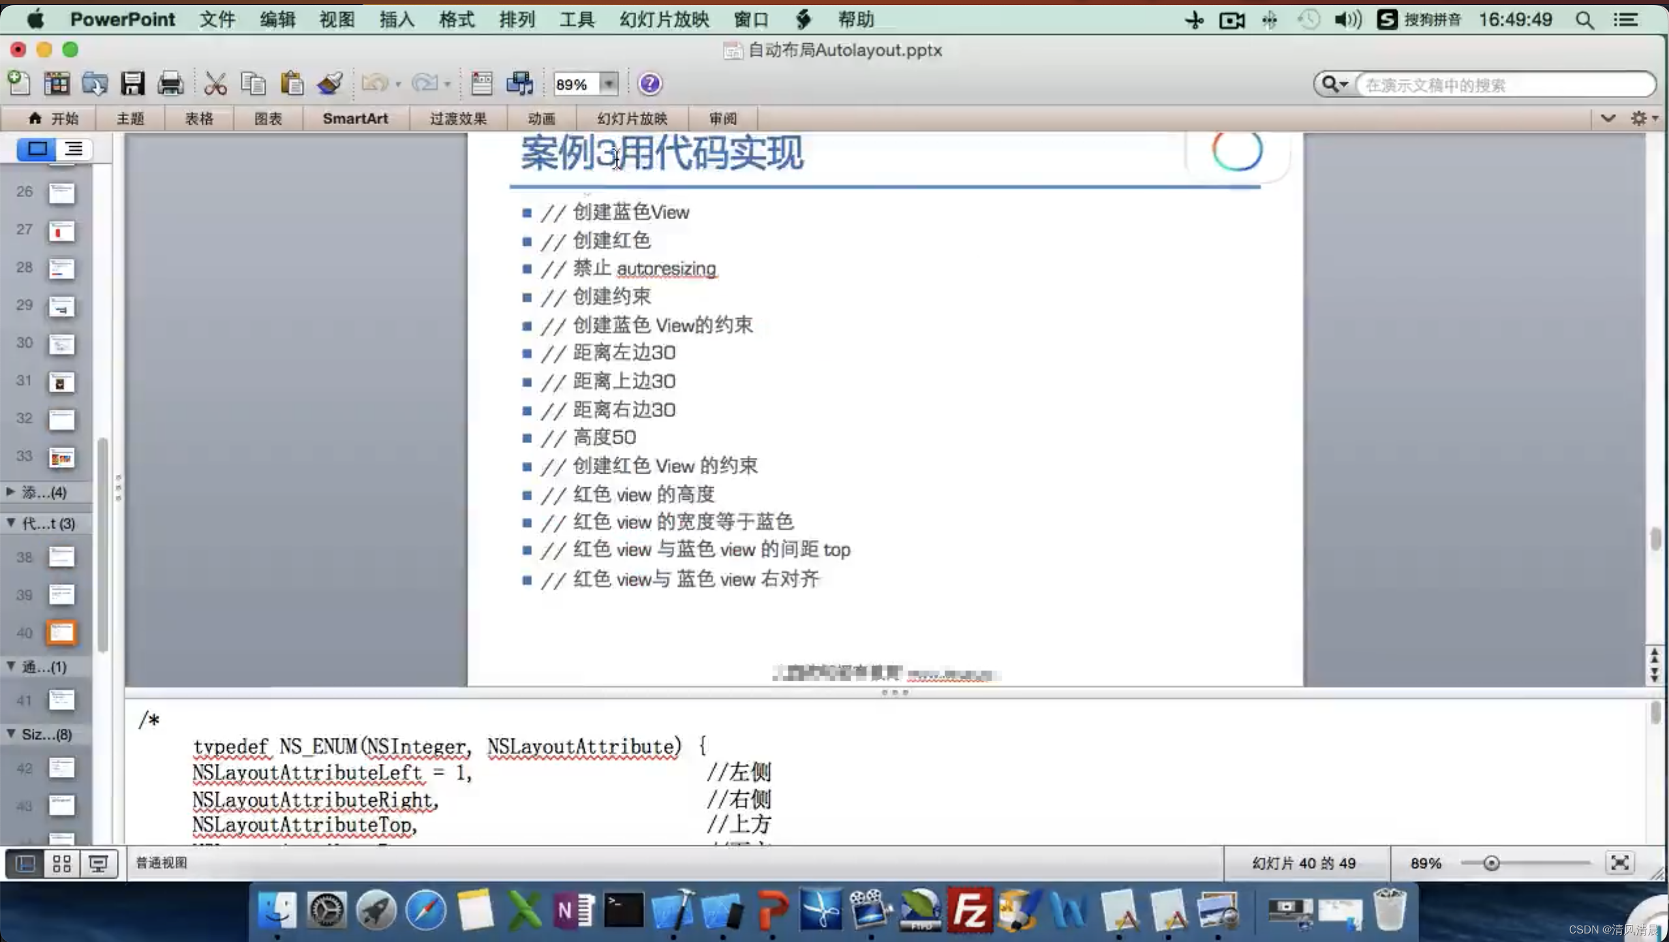Click the New Presentation icon
This screenshot has width=1669, height=942.
click(19, 84)
